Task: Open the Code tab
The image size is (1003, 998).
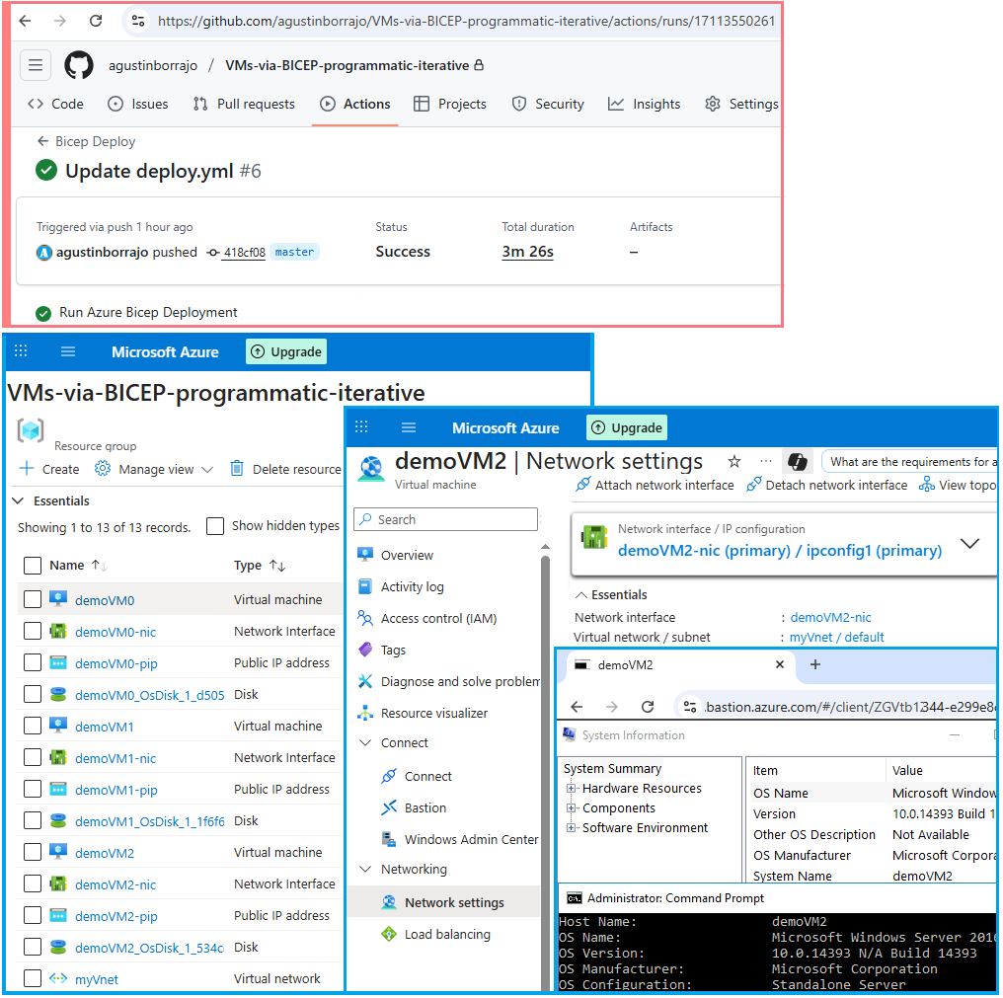Action: click(x=55, y=104)
